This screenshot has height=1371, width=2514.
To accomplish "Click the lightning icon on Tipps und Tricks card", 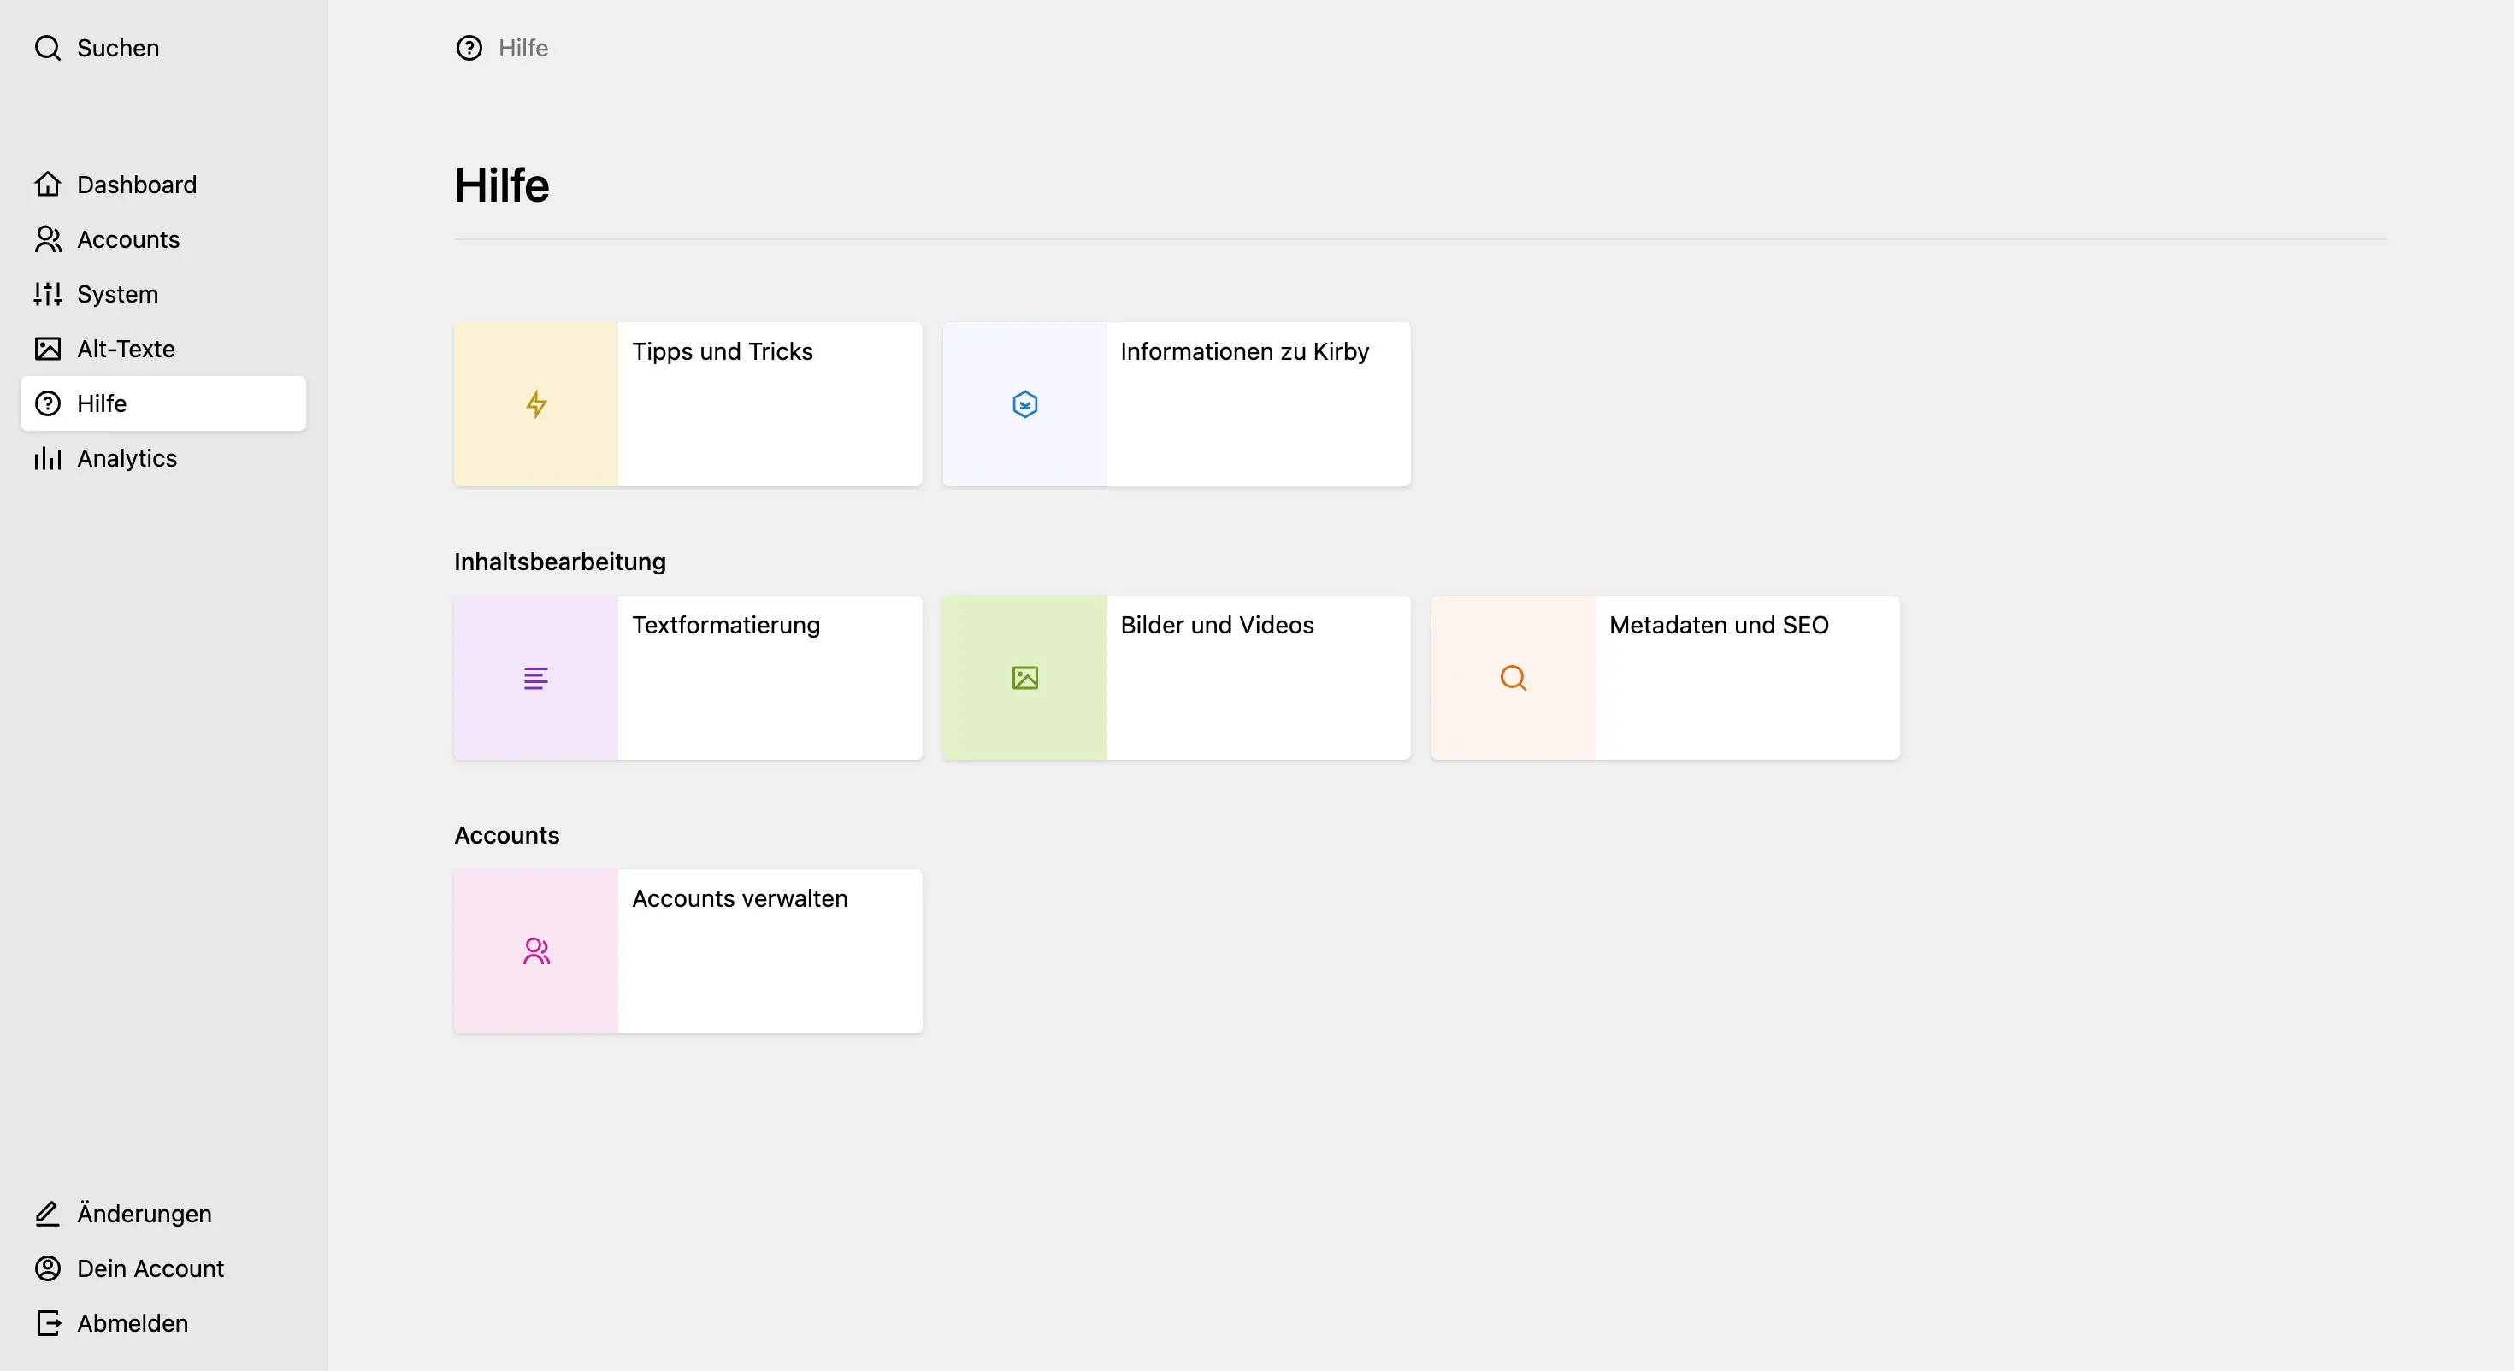I will point(536,404).
